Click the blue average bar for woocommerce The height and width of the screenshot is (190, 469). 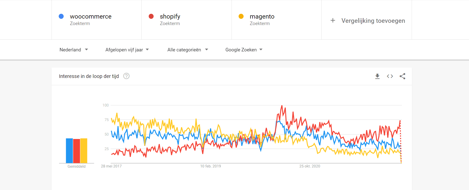click(69, 151)
